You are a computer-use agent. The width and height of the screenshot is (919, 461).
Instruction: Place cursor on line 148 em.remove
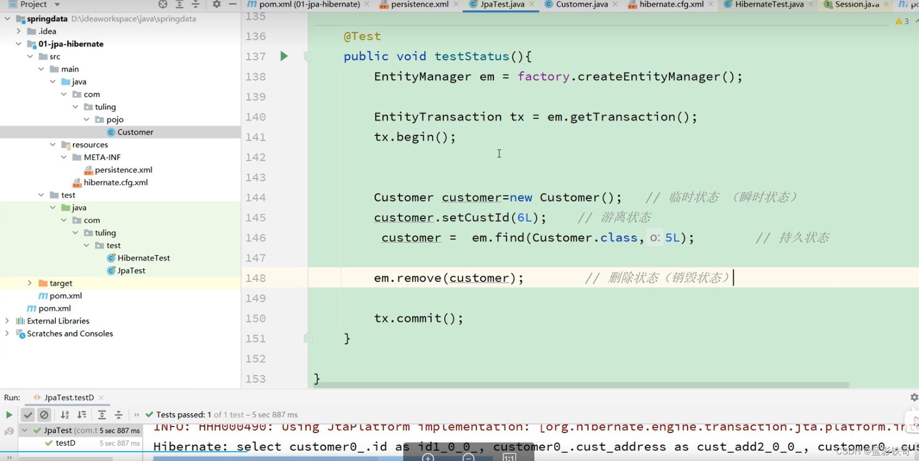point(449,278)
